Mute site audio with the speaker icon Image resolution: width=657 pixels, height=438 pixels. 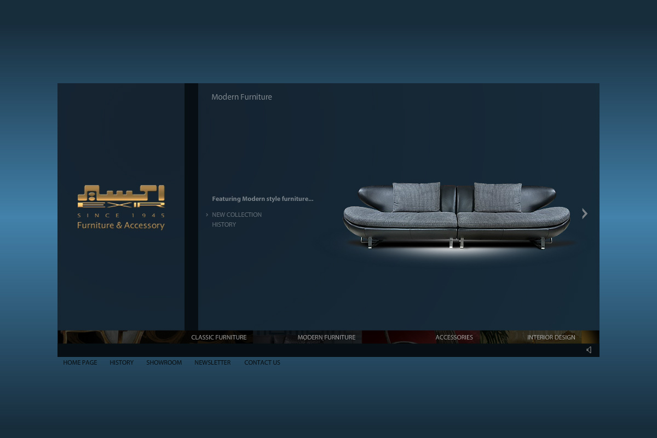pyautogui.click(x=589, y=350)
